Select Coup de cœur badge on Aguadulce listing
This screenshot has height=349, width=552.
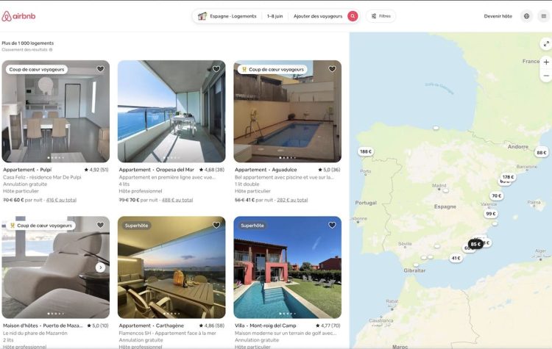[x=272, y=69]
